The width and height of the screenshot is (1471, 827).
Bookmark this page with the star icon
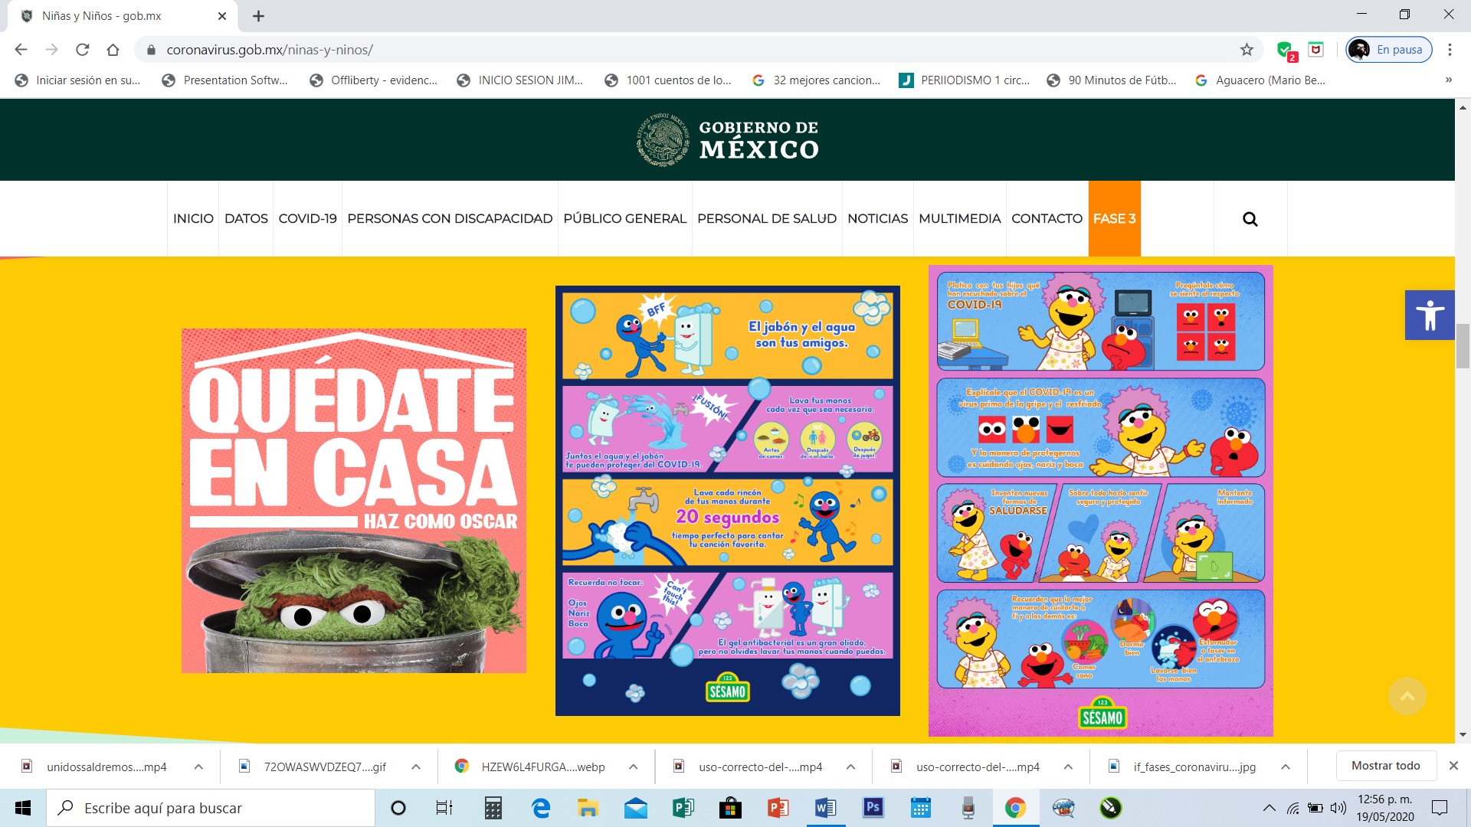coord(1247,50)
